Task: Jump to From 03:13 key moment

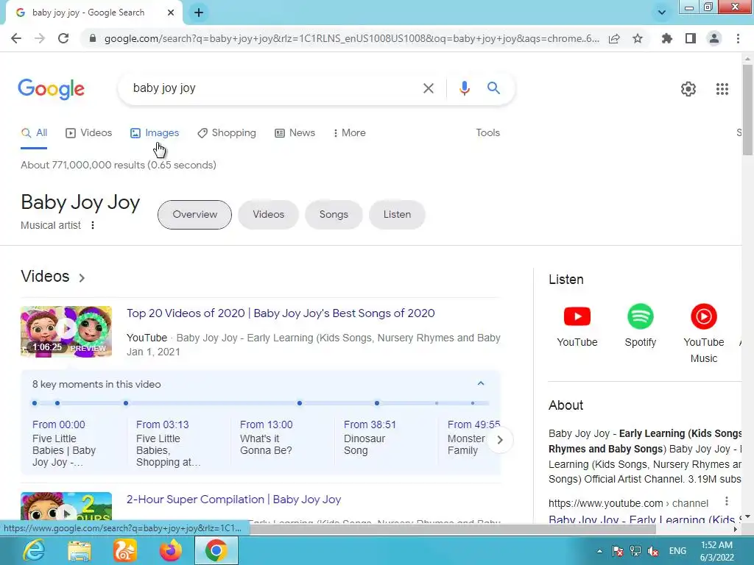Action: (x=169, y=443)
